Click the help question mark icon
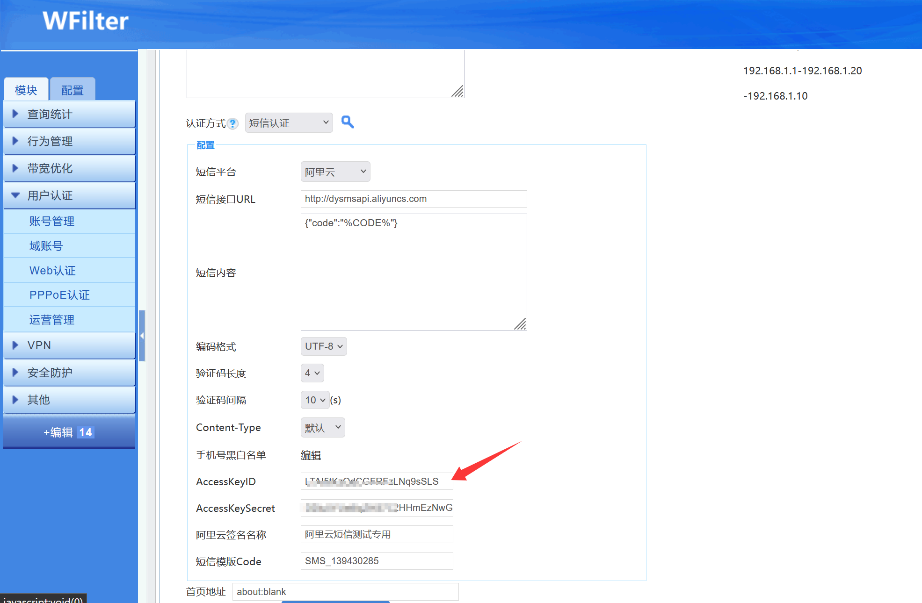The image size is (922, 603). [232, 124]
